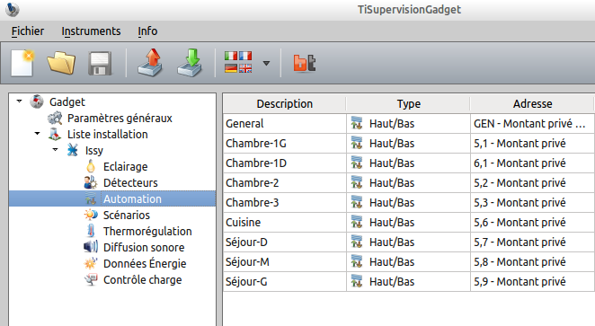This screenshot has height=326, width=595.
Task: Sort by the Adresse column header
Action: pos(532,104)
